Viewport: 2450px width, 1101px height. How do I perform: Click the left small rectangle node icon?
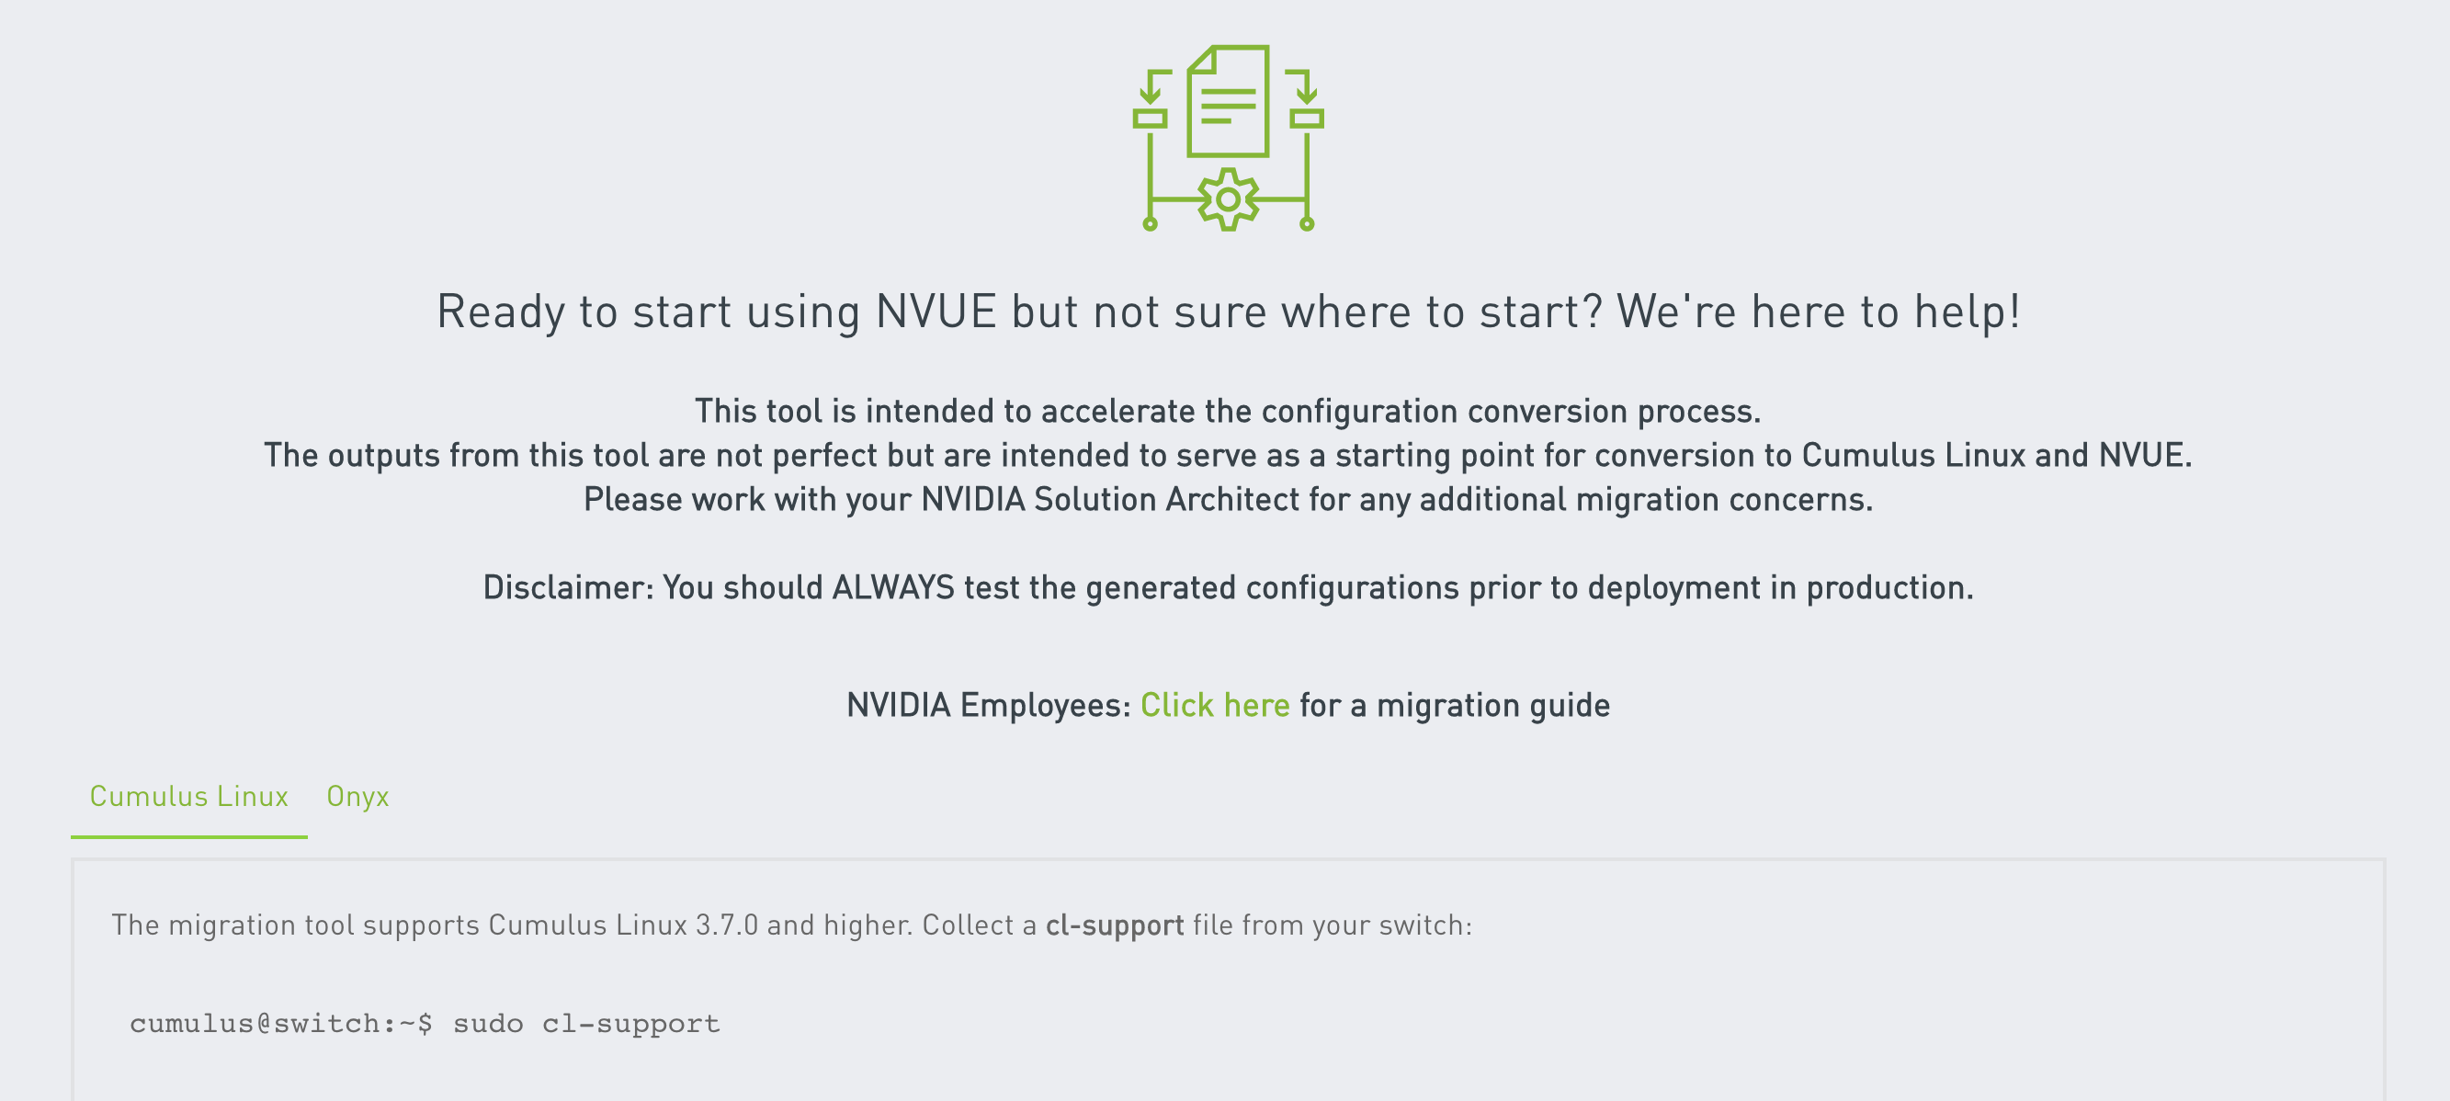(x=1150, y=119)
